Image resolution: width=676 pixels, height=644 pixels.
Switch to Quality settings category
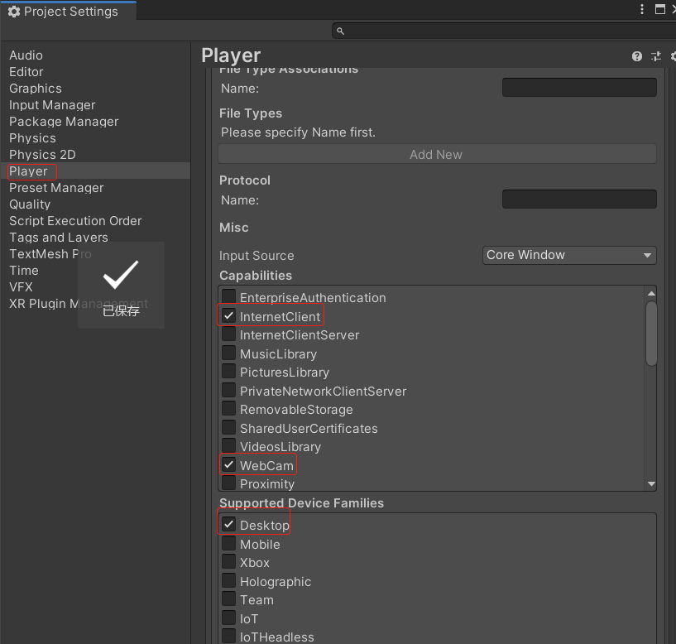[x=30, y=204]
